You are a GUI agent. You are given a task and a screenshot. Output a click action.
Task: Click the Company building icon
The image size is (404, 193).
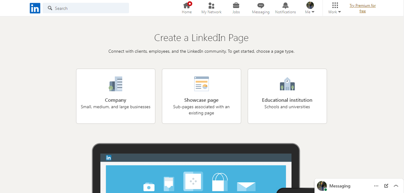[116, 84]
